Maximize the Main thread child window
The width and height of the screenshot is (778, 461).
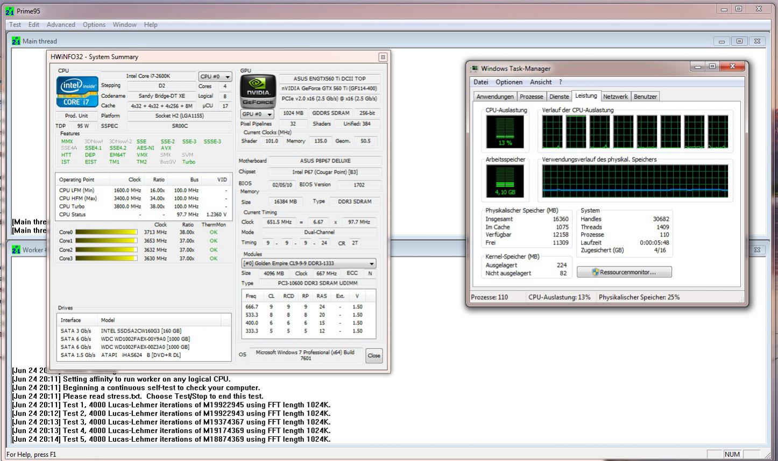pyautogui.click(x=739, y=41)
